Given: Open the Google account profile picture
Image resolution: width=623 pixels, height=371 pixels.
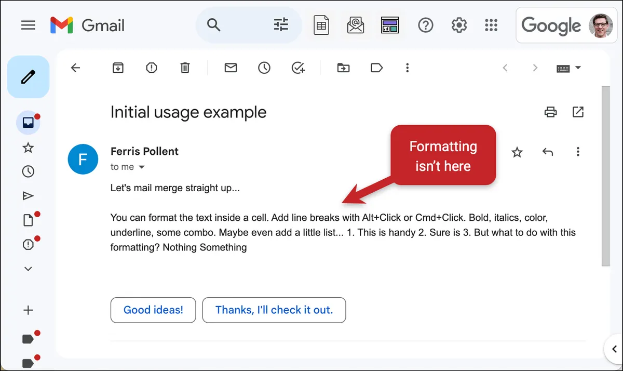Looking at the screenshot, I should [600, 25].
